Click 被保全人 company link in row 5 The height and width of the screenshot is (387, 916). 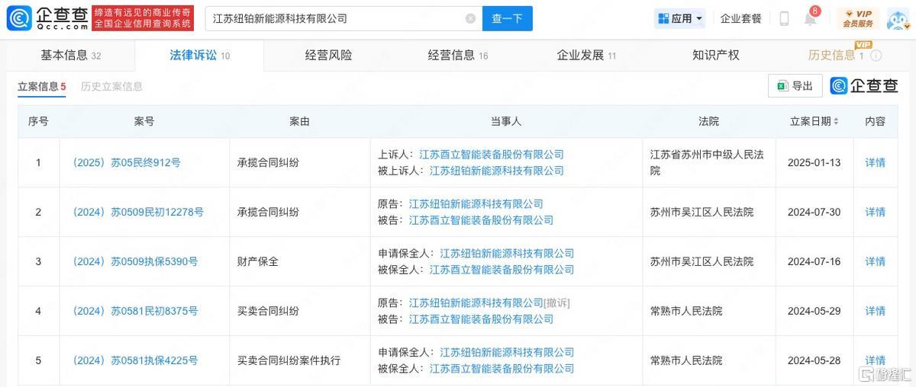point(502,369)
